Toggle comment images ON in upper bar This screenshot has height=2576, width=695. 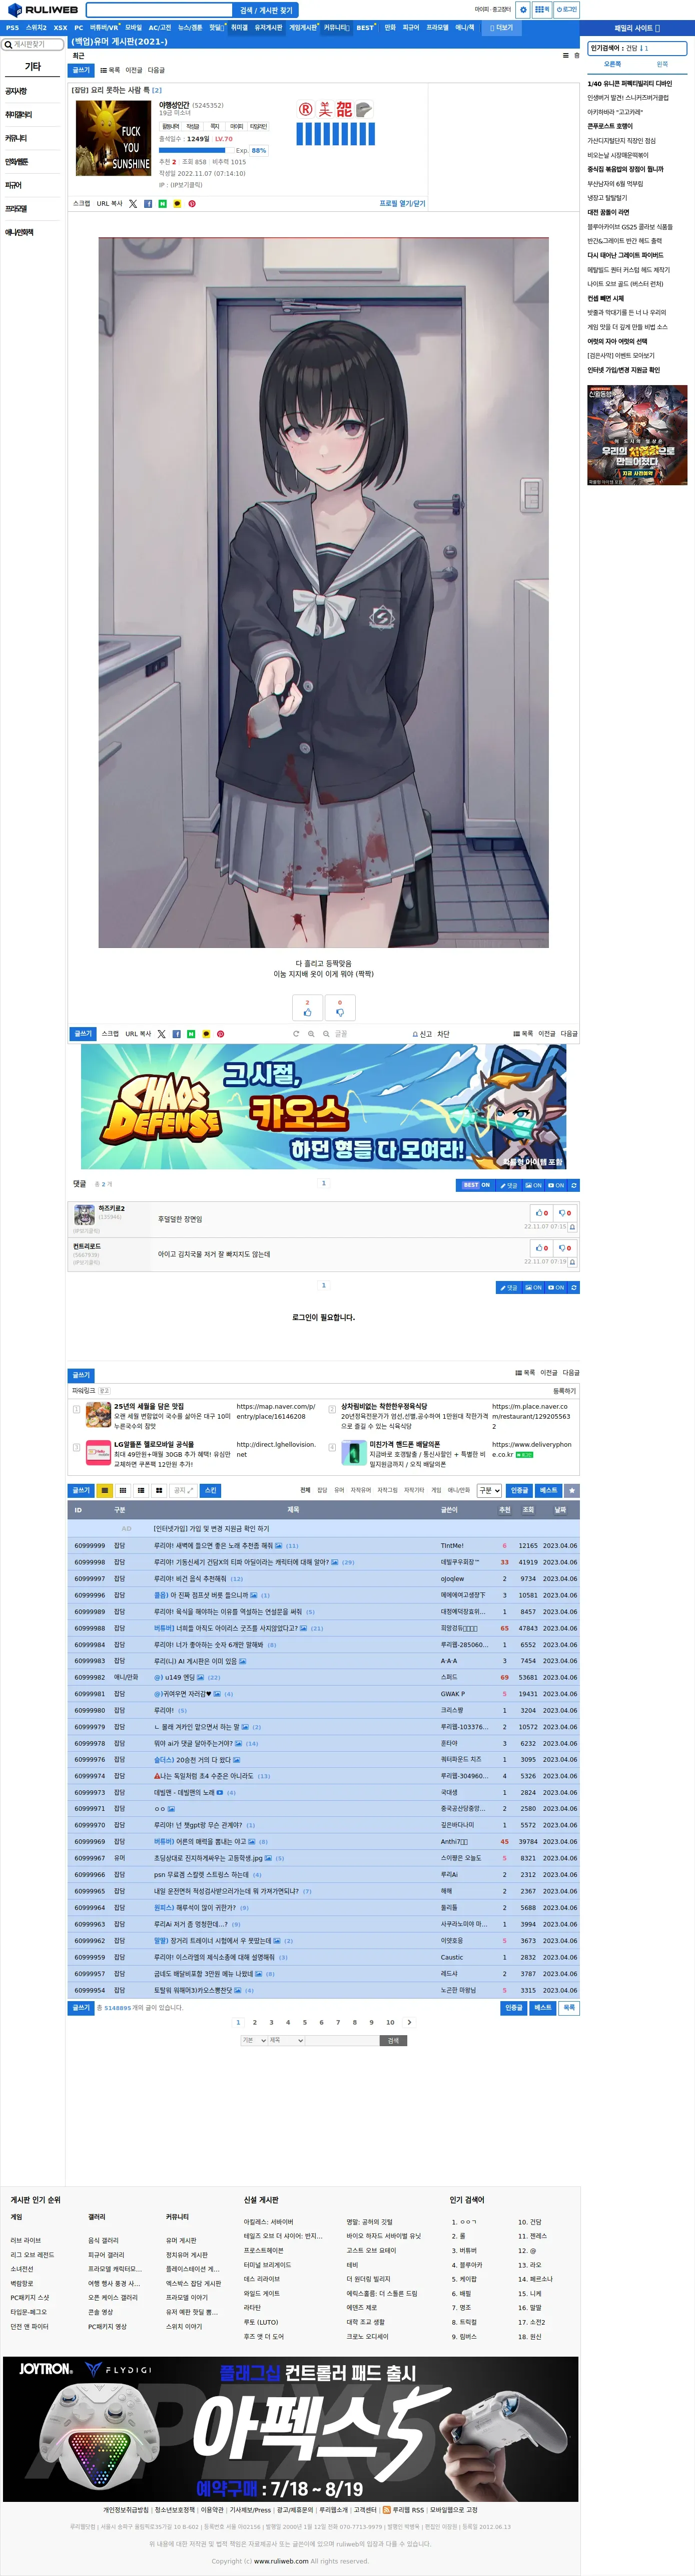pyautogui.click(x=533, y=1185)
